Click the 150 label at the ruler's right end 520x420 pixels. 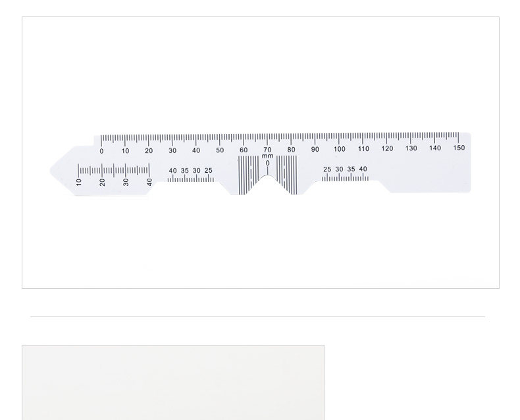[459, 148]
